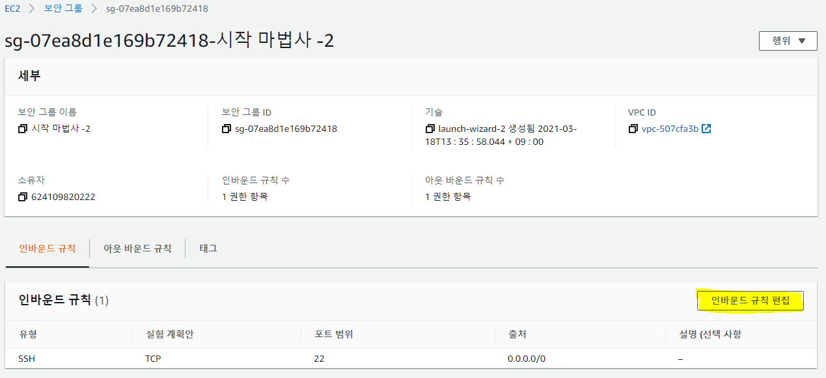The width and height of the screenshot is (826, 378).
Task: Open VPC via the external link icon
Action: [706, 129]
